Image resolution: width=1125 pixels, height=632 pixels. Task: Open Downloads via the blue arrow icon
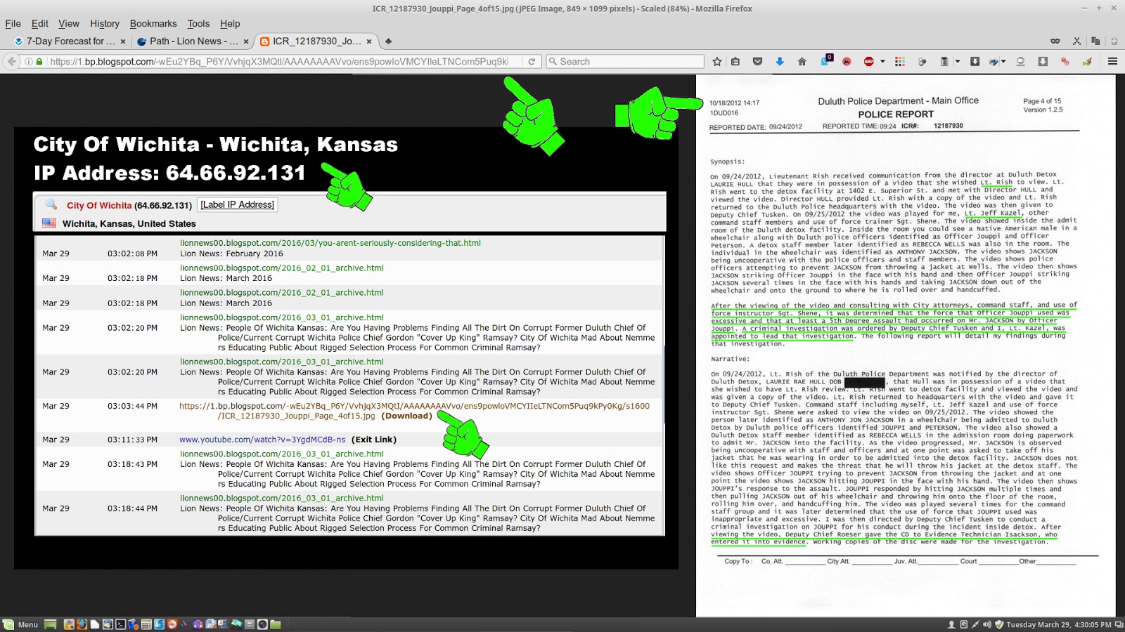tap(780, 62)
